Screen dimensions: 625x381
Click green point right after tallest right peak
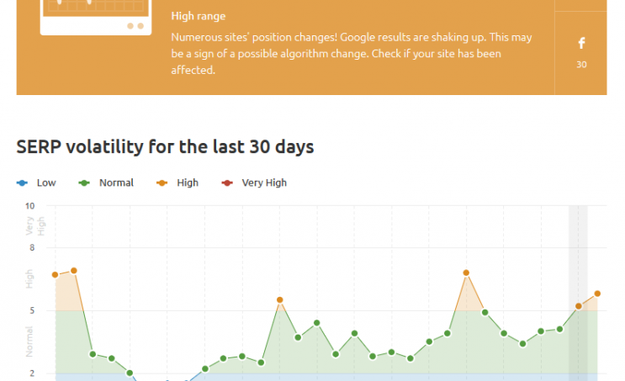(x=485, y=312)
